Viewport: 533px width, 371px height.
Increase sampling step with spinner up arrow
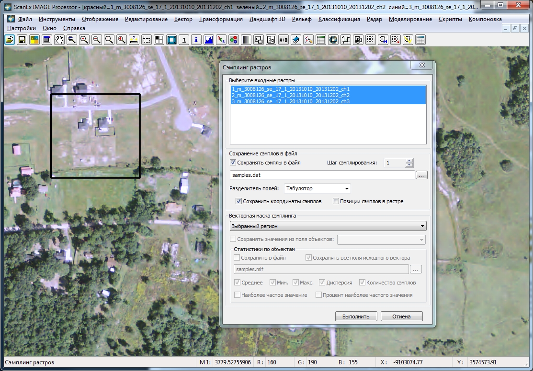coord(409,161)
